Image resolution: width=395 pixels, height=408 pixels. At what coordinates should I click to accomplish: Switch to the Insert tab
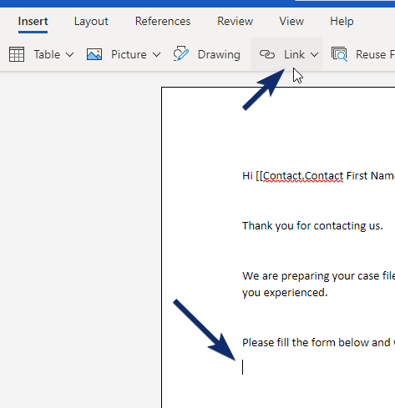[33, 22]
